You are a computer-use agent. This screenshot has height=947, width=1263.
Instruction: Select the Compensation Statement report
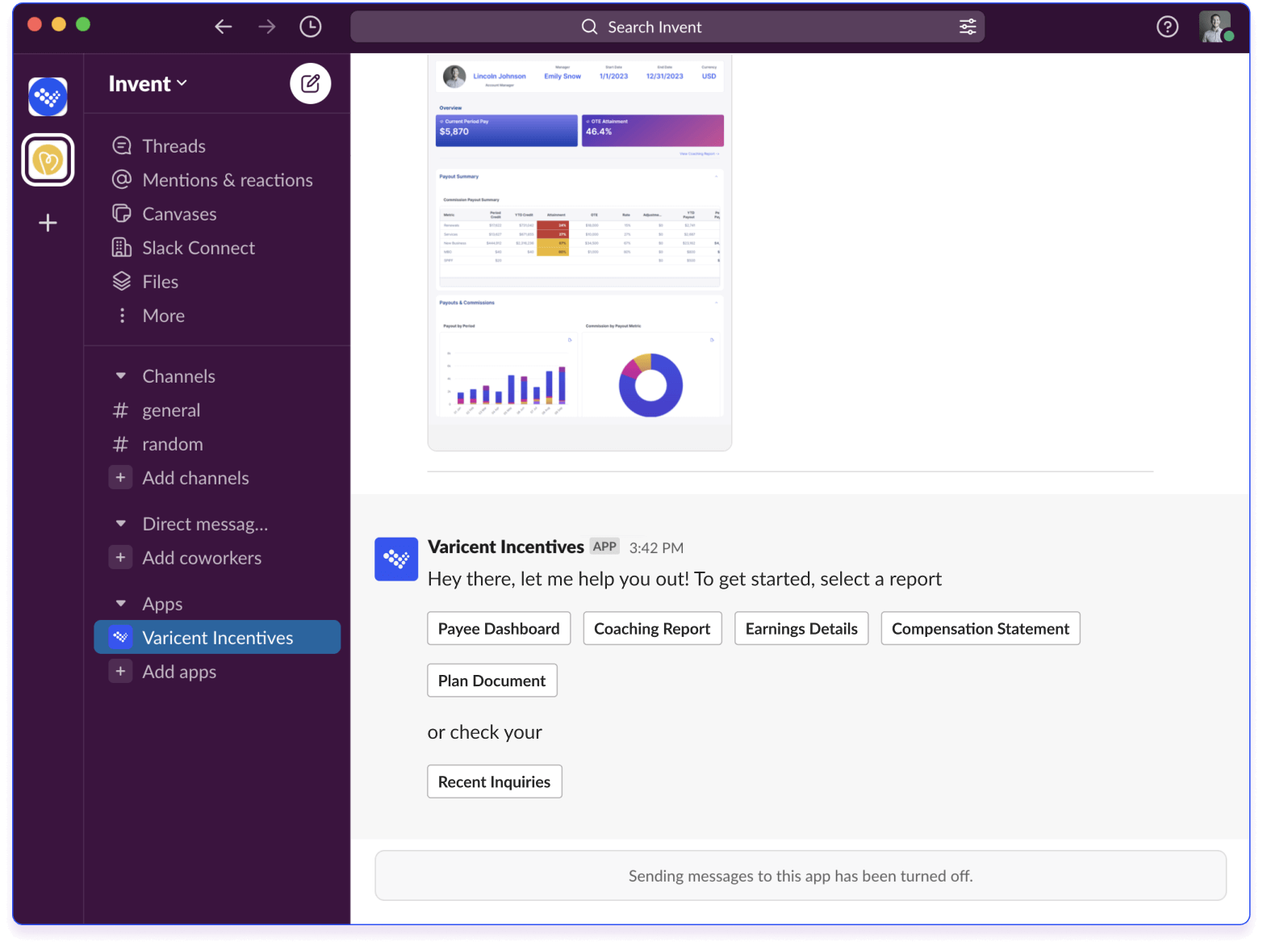tap(980, 628)
